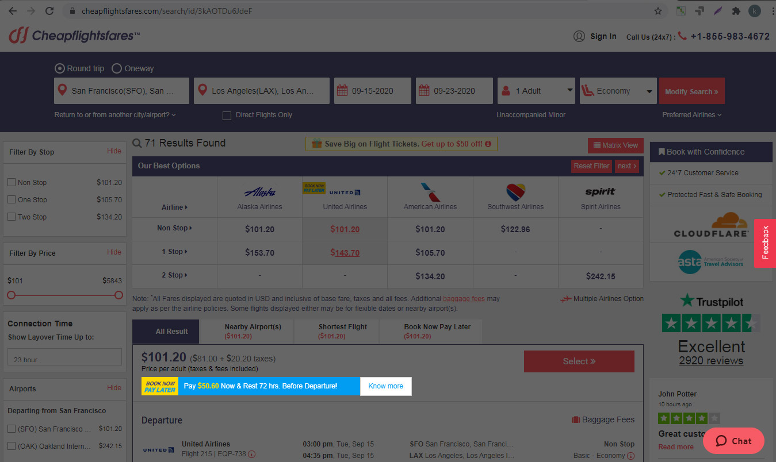Select the Oneway radio button
This screenshot has height=462, width=776.
coord(116,68)
